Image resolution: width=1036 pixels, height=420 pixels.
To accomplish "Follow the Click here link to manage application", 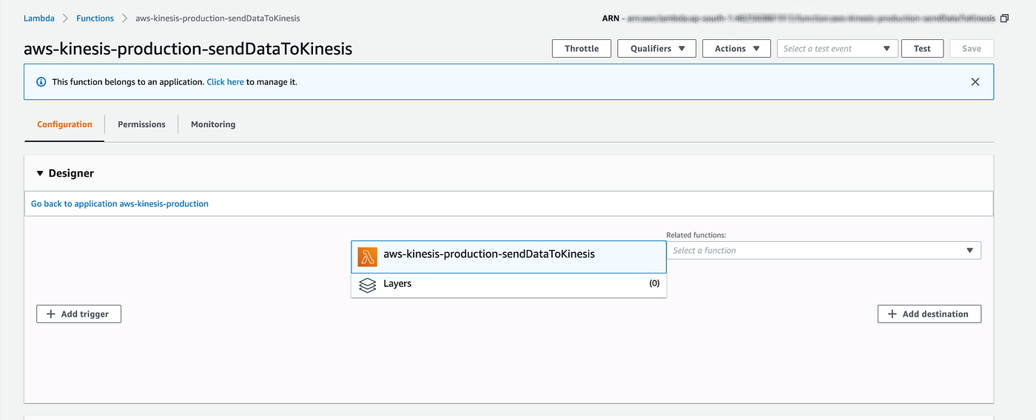I will 225,82.
